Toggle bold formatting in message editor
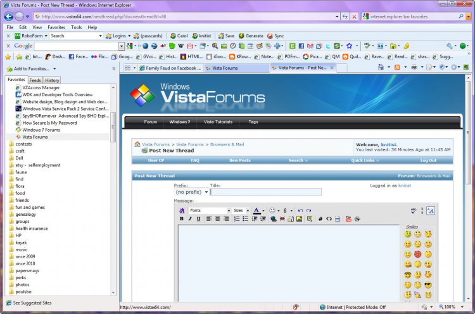This screenshot has width=475, height=314. (x=182, y=219)
